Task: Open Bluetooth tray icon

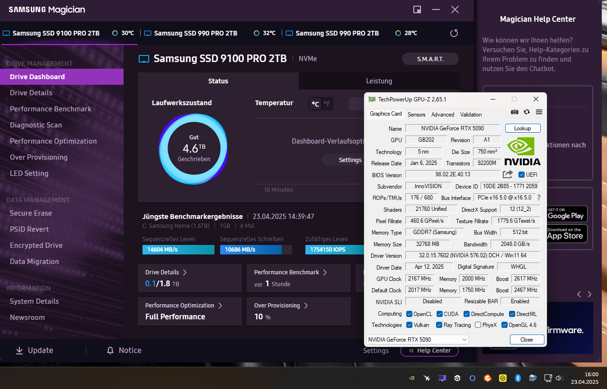Action: point(518,378)
